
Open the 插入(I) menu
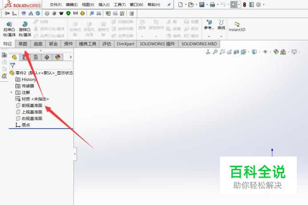pos(104,5)
